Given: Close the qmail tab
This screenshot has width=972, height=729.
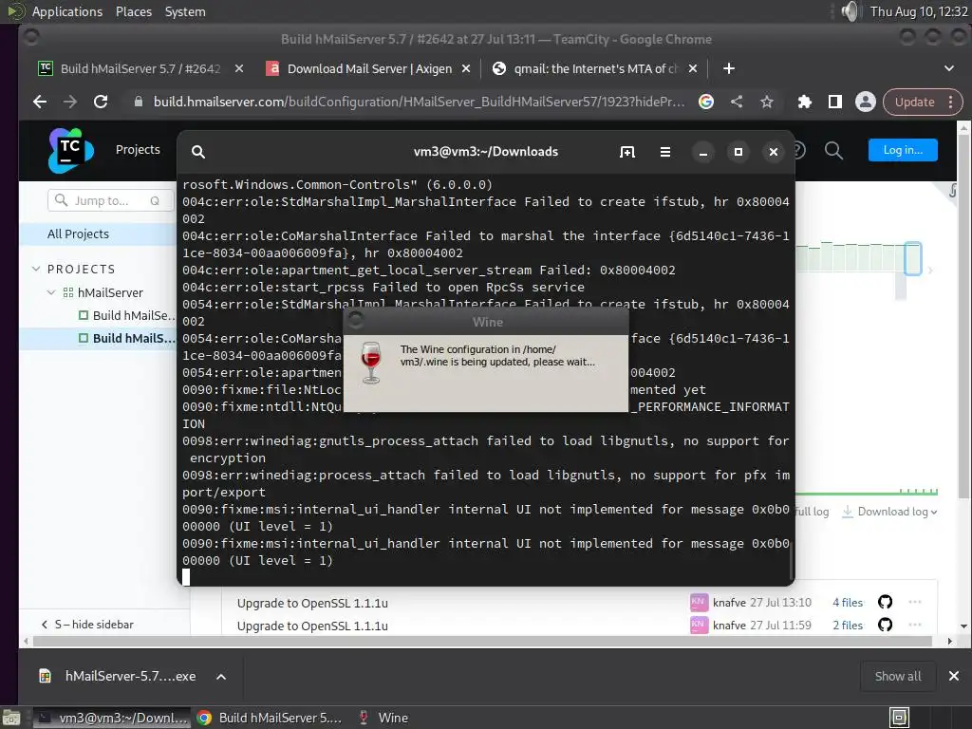Looking at the screenshot, I should coord(693,68).
